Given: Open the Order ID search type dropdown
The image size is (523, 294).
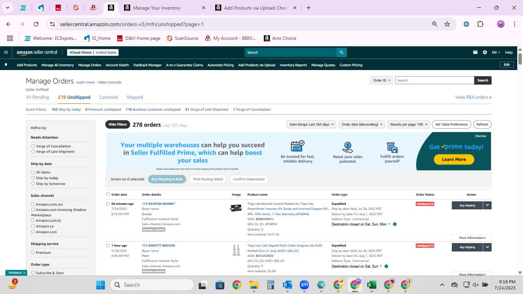Looking at the screenshot, I should [382, 80].
